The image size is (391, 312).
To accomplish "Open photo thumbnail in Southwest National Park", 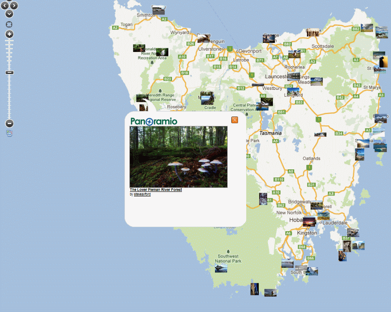I will point(221,268).
